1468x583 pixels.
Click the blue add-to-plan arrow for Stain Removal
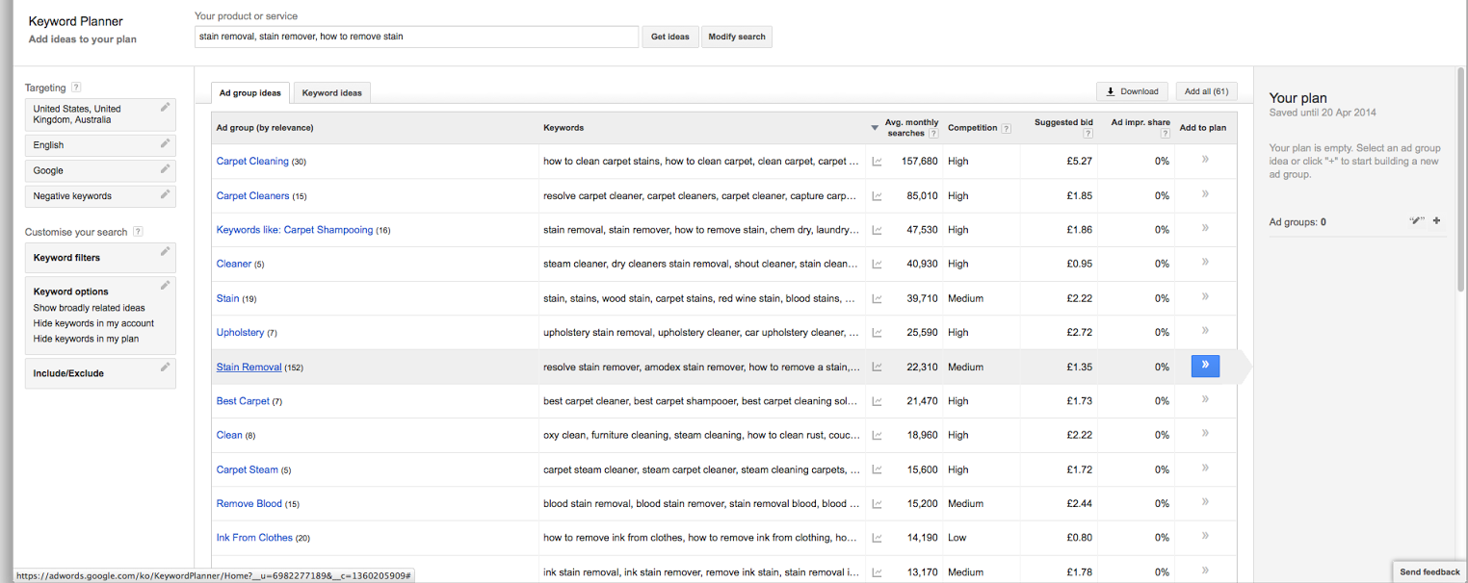click(x=1205, y=366)
